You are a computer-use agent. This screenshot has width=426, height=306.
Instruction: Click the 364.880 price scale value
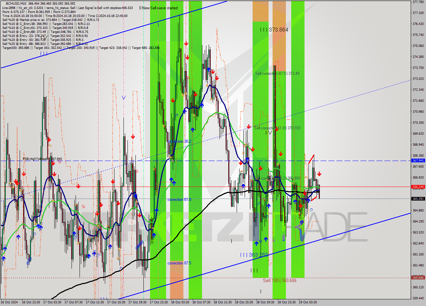(418, 210)
